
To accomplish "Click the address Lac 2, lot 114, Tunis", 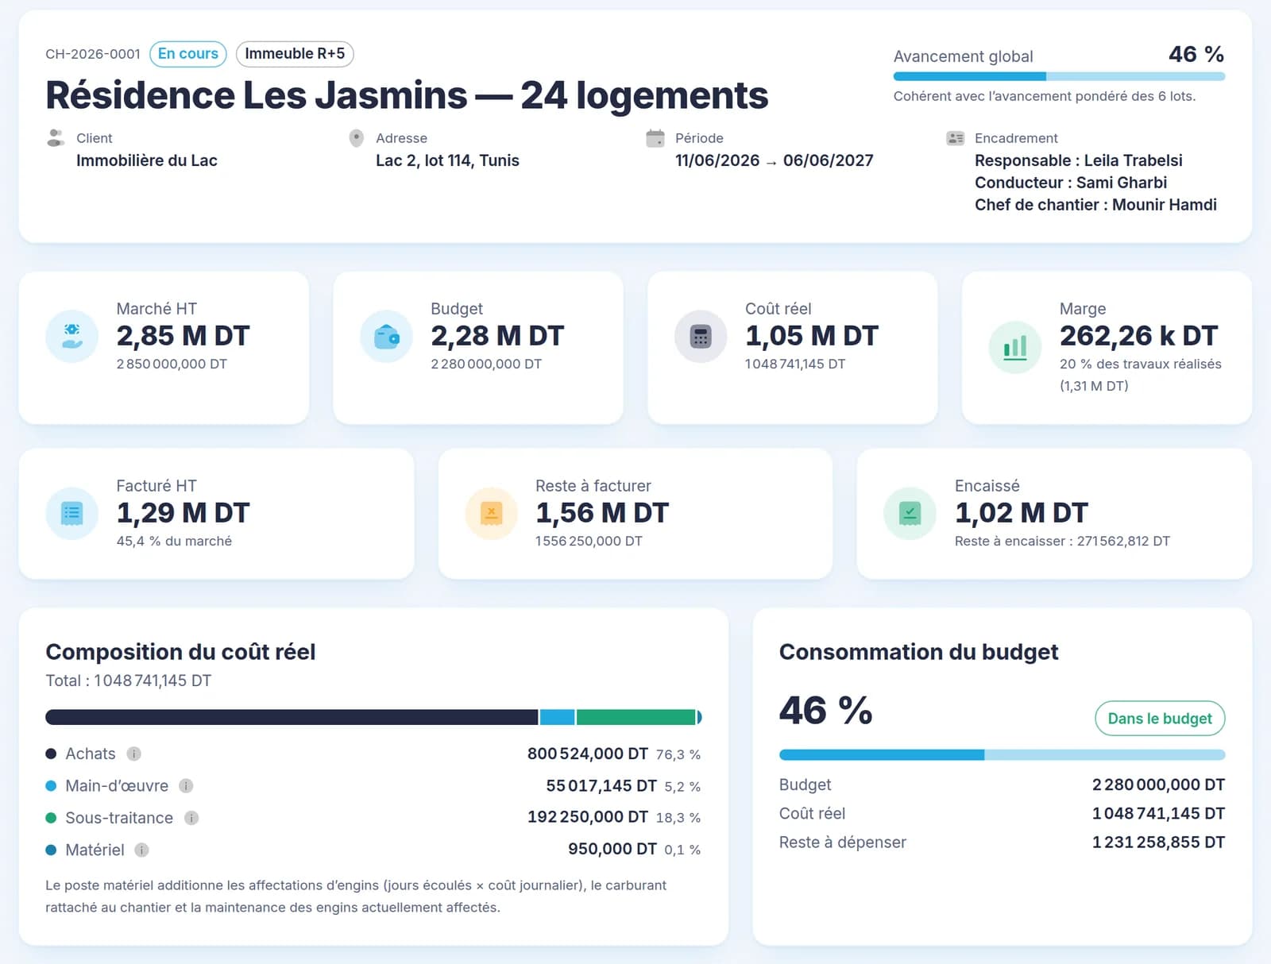I will tap(447, 160).
